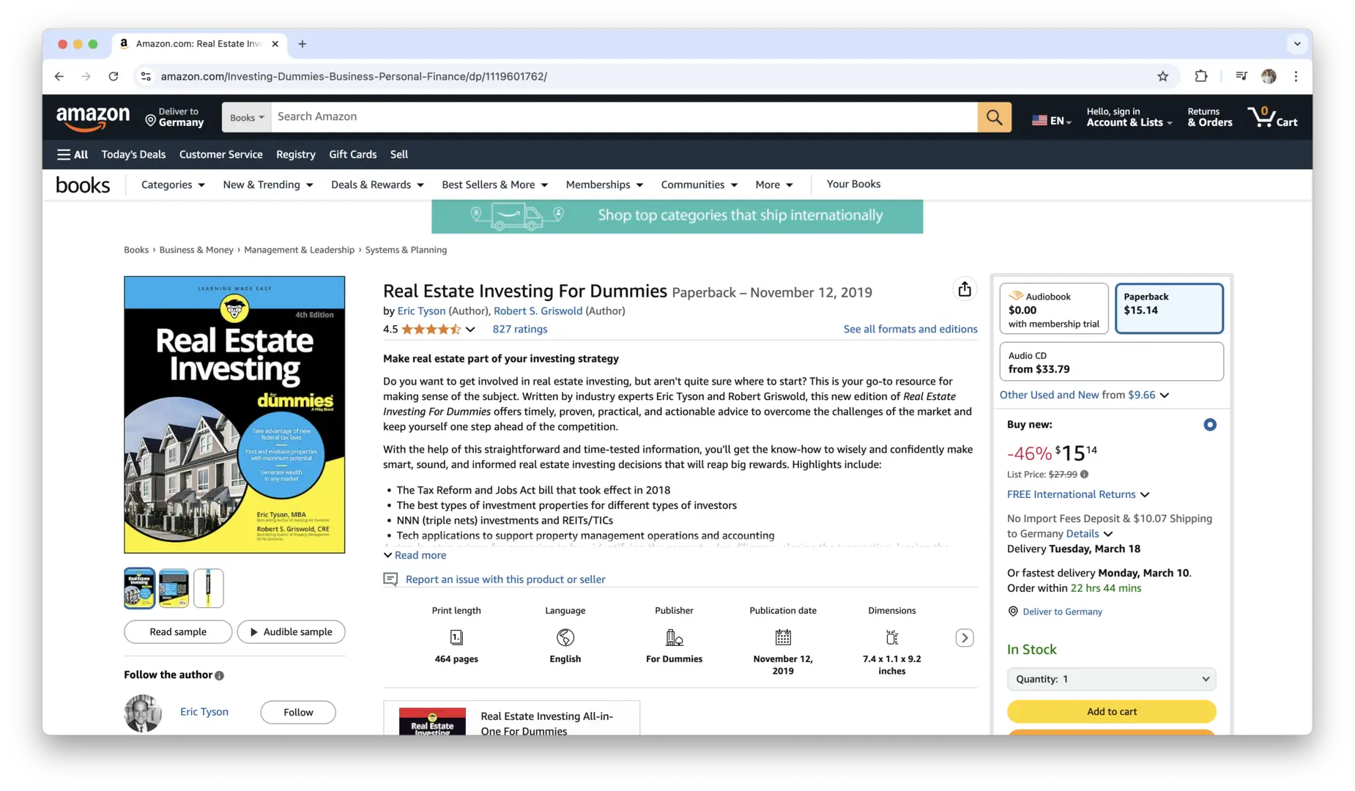Image resolution: width=1355 pixels, height=791 pixels.
Task: Open the All hamburger menu
Action: [x=72, y=155]
